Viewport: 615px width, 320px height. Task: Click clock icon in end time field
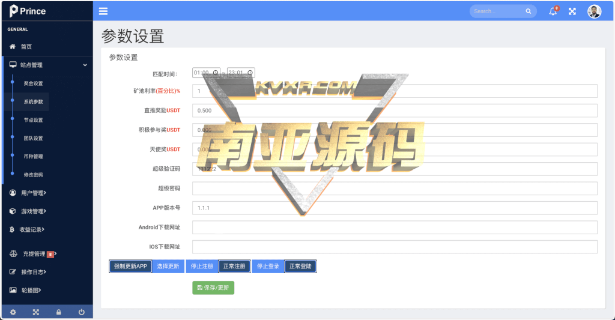(250, 73)
